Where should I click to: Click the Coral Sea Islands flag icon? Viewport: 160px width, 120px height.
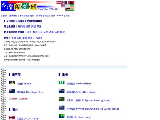click(62, 91)
